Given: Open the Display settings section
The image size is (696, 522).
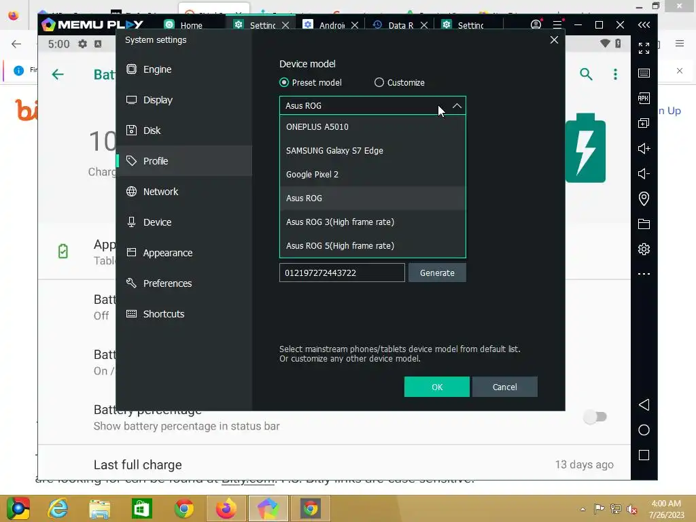Looking at the screenshot, I should point(184,100).
